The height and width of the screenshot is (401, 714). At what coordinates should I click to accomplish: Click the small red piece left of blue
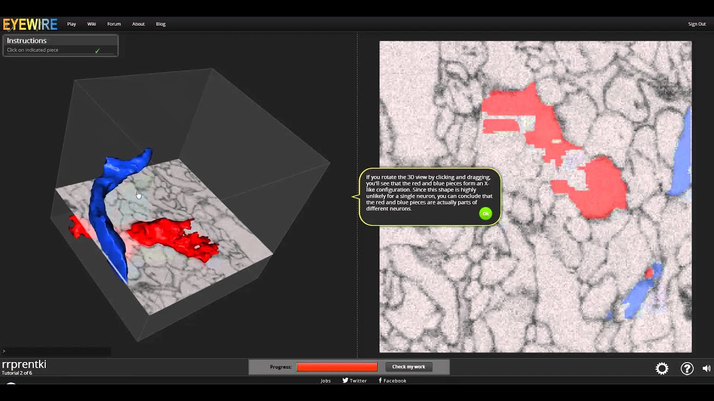pos(80,227)
